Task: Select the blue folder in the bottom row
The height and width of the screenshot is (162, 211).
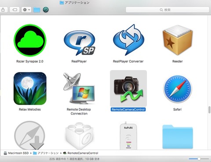Action: tap(178, 137)
